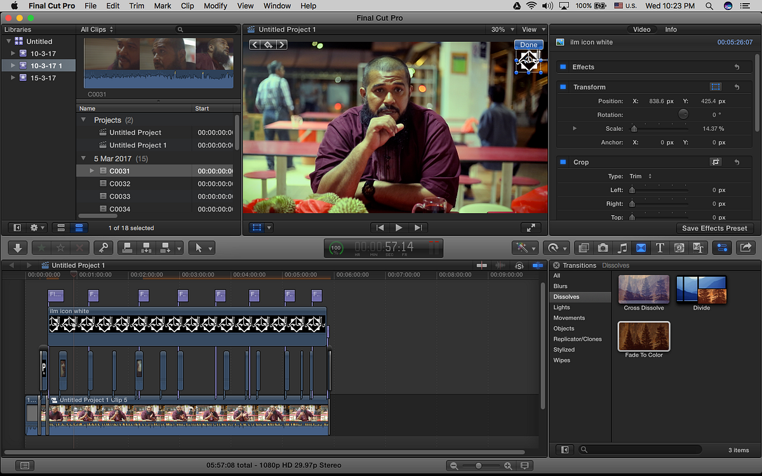Open the Titles browser T icon
This screenshot has width=762, height=476.
[660, 248]
